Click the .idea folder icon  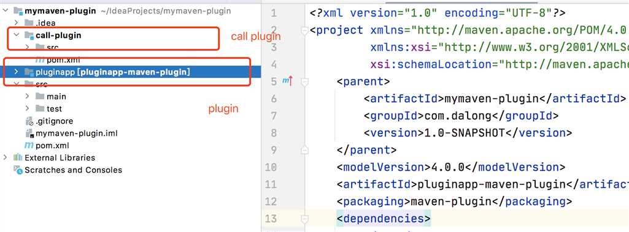(29, 23)
